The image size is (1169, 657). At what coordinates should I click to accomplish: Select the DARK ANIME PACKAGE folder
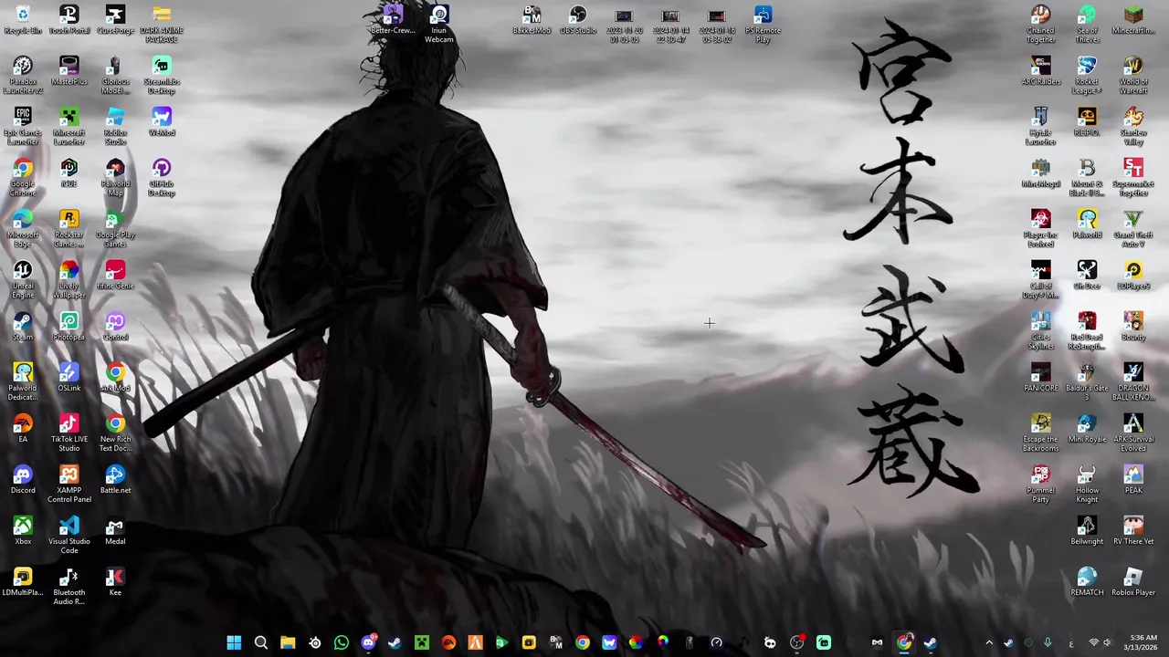(162, 25)
